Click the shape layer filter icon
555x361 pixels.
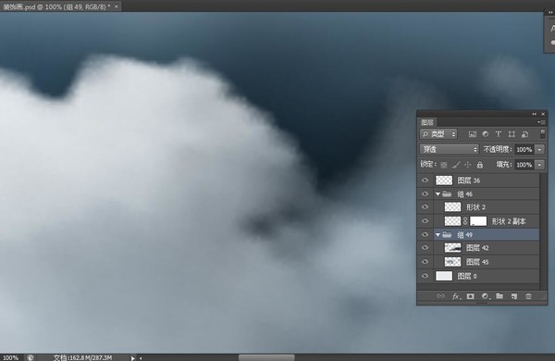tap(512, 134)
